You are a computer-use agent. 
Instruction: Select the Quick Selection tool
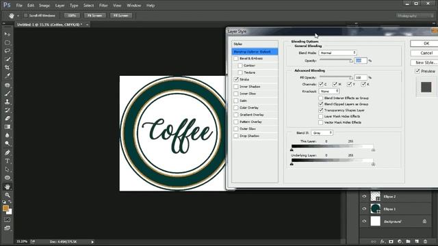point(8,59)
